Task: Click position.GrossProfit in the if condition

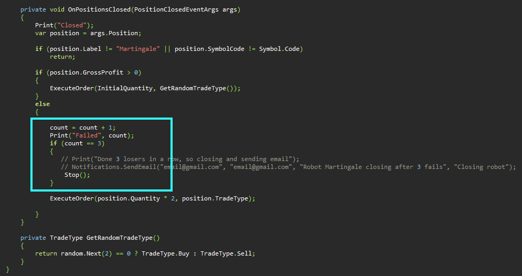Action: 86,72
